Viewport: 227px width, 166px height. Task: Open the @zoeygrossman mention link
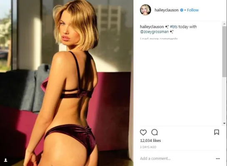[x=155, y=32]
